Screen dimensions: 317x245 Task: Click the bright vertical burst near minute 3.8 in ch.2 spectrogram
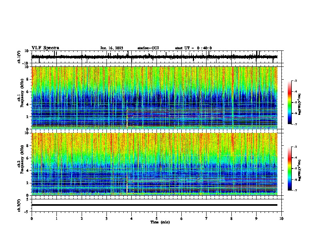(x=127, y=185)
